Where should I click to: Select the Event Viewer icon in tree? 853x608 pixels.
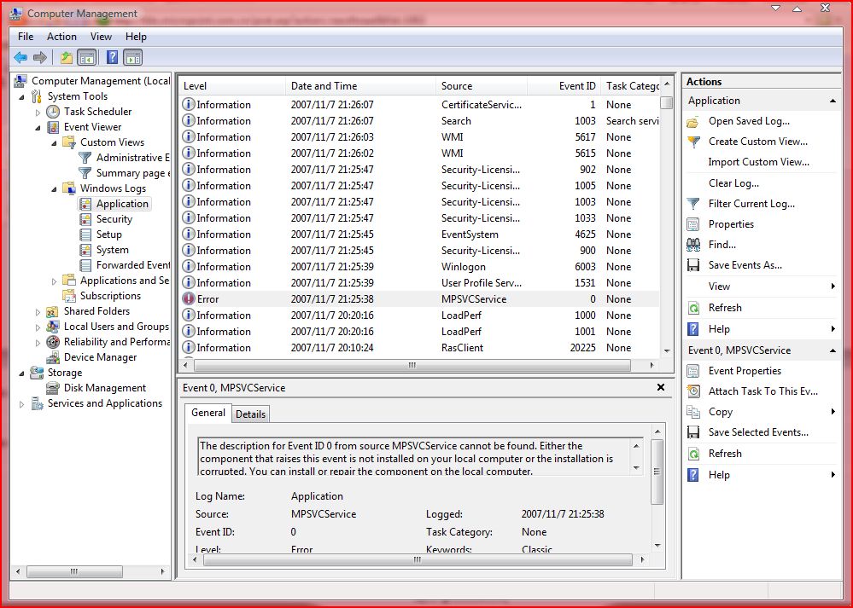[x=53, y=127]
